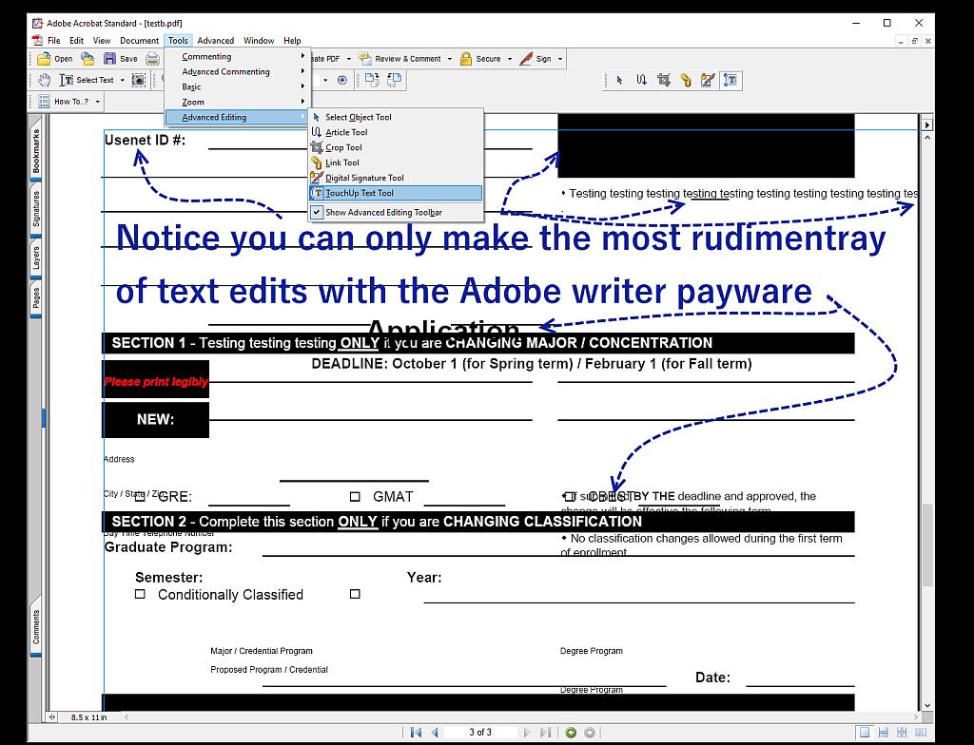The image size is (974, 745).
Task: Open the View menu
Action: pyautogui.click(x=101, y=40)
